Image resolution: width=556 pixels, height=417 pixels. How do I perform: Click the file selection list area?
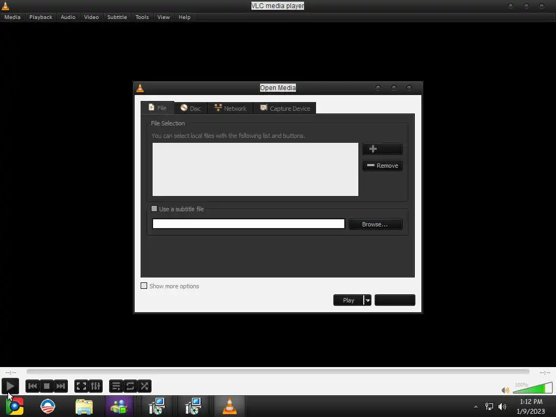click(x=255, y=169)
